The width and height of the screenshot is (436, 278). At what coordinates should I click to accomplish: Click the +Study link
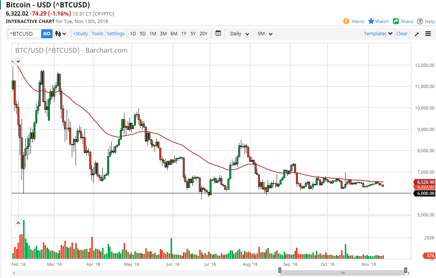click(80, 33)
